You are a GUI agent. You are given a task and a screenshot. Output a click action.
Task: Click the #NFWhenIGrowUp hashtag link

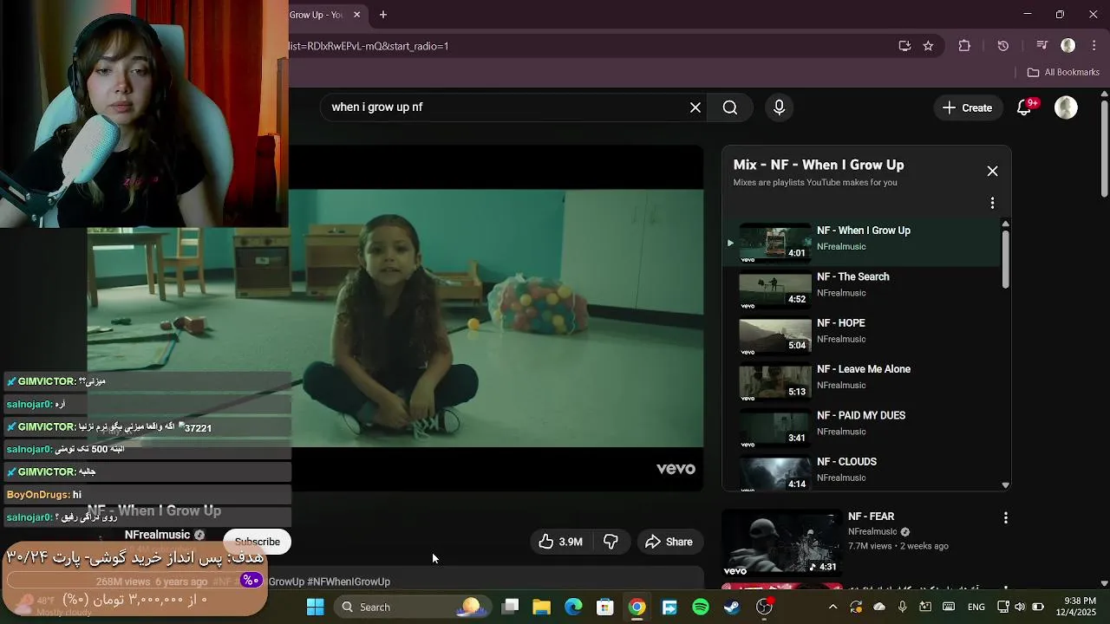click(349, 582)
